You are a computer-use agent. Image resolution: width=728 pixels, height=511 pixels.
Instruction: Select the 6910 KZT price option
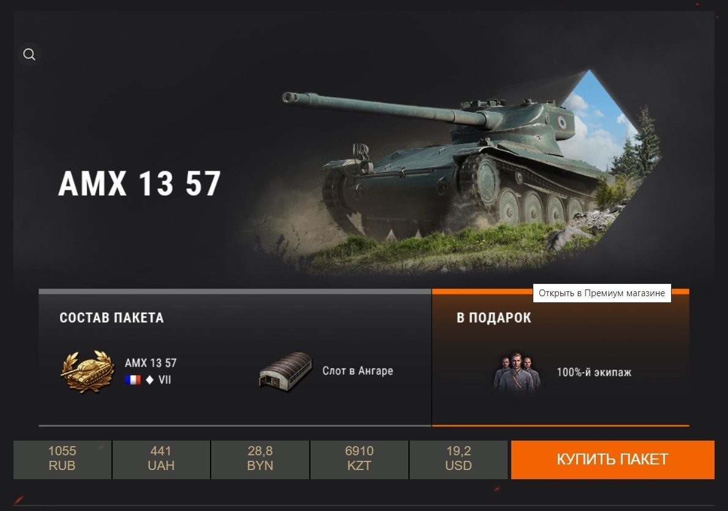pyautogui.click(x=359, y=459)
